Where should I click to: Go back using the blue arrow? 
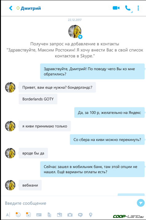click(11, 8)
